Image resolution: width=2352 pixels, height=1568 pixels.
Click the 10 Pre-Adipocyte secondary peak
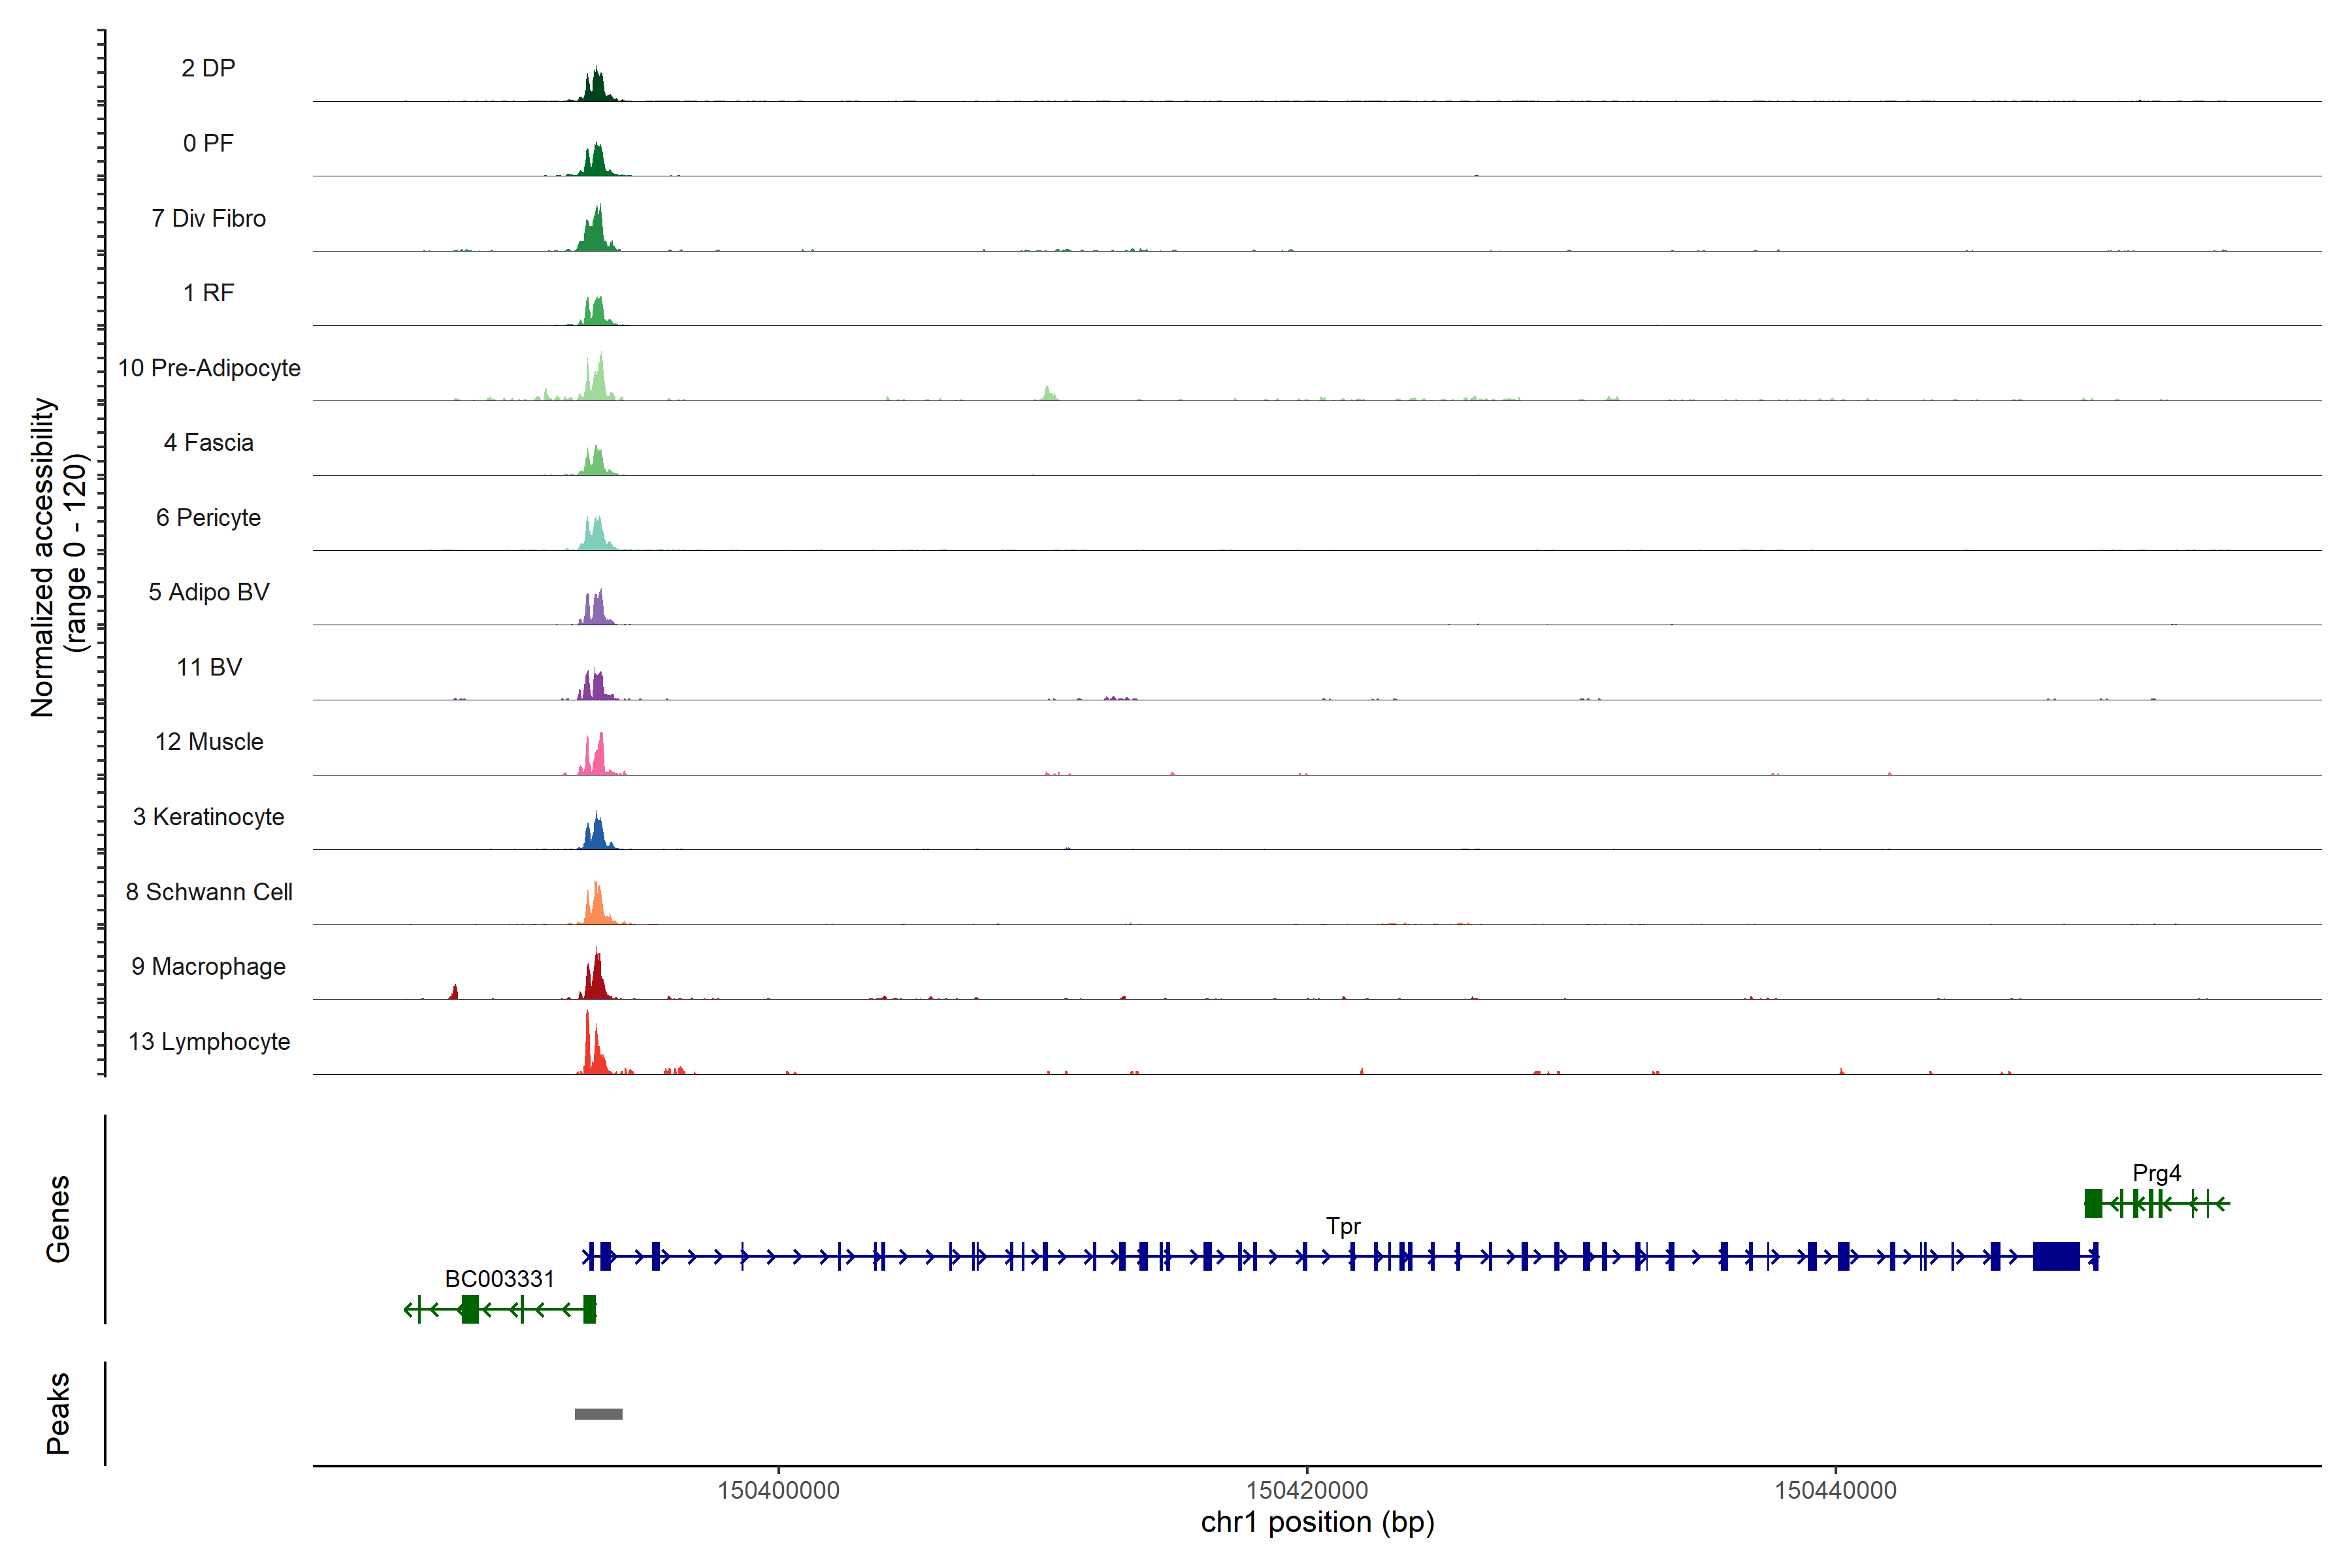(1047, 394)
